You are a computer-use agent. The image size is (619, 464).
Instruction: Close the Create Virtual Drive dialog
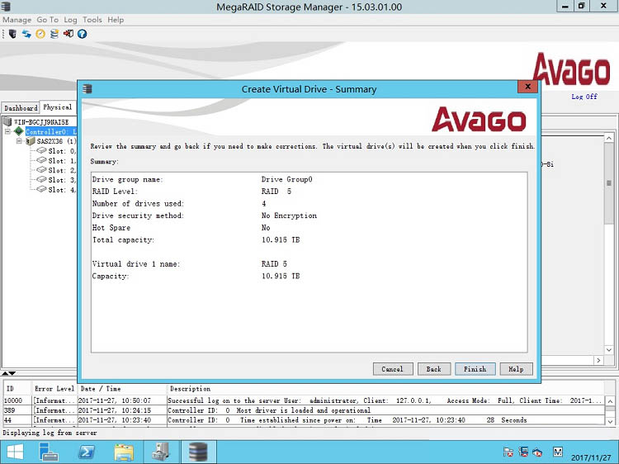(527, 87)
